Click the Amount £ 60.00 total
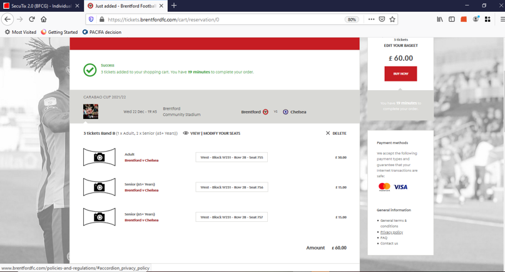Image resolution: width=505 pixels, height=272 pixels. point(326,248)
